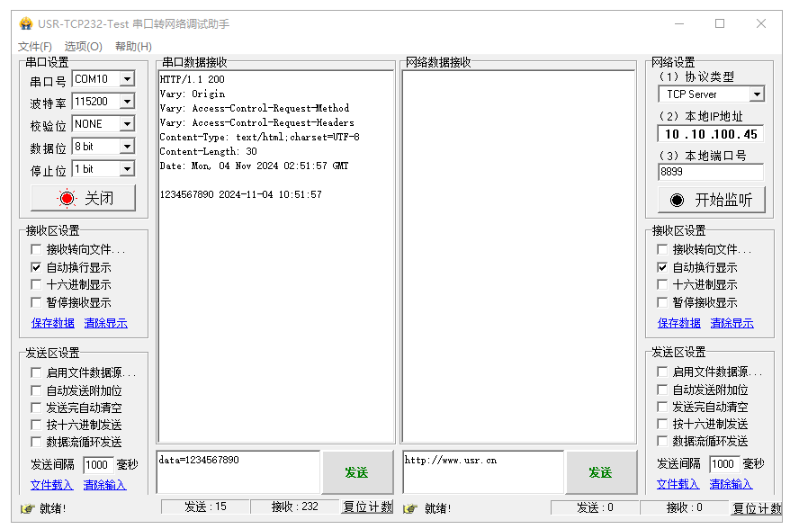Enable serial 数据流循环发送 checkbox
This screenshot has height=529, width=790.
36,442
